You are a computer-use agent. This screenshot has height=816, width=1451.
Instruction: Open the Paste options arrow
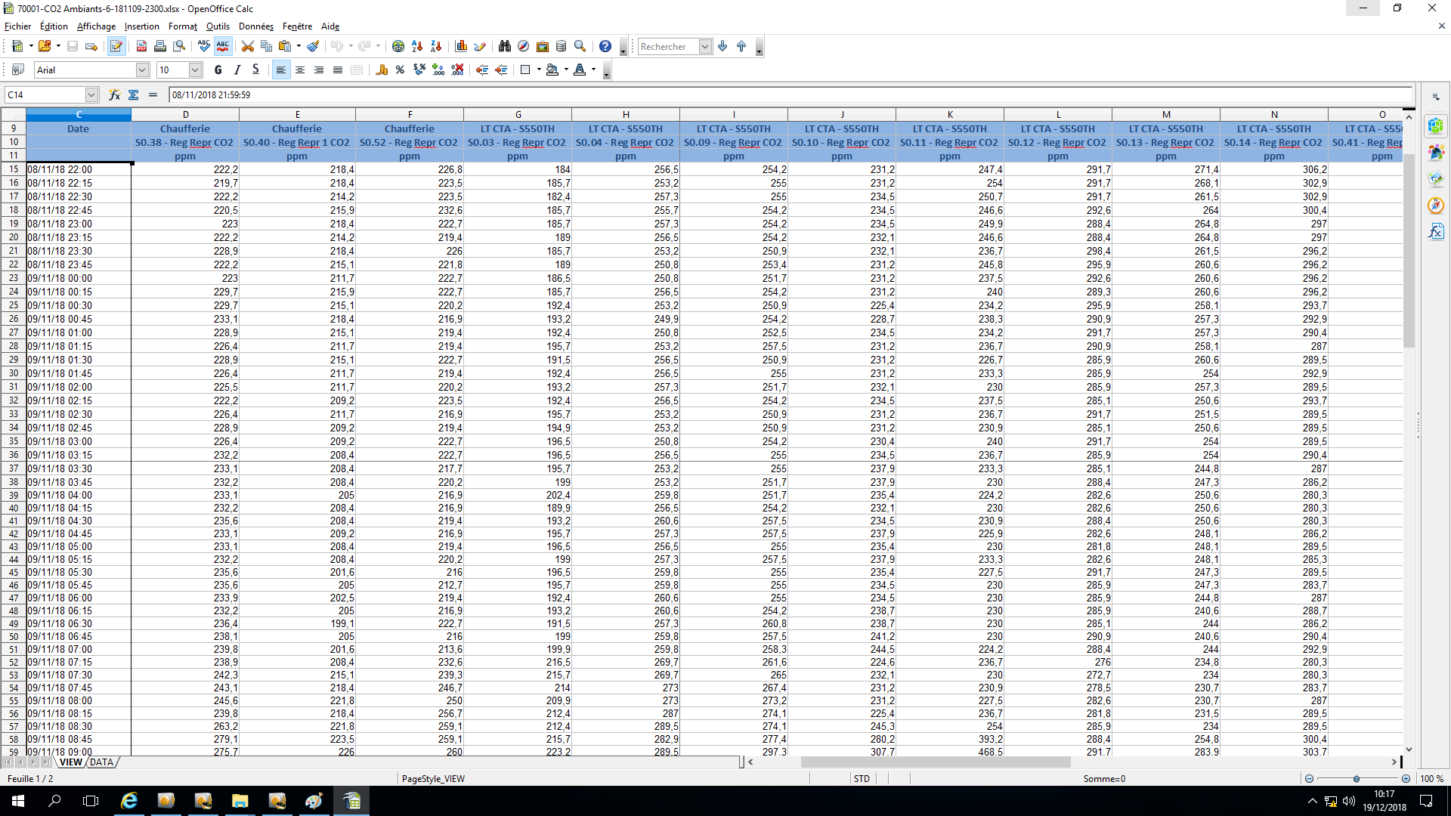tap(299, 46)
